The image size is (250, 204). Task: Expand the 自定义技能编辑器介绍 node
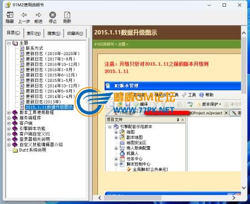(9, 144)
